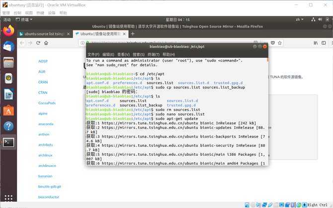
Task: Open the AOSP mirror link
Action: (x=43, y=61)
